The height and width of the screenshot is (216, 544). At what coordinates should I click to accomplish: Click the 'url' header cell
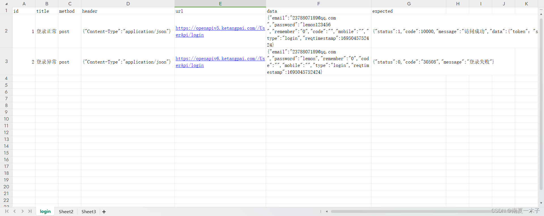(220, 11)
